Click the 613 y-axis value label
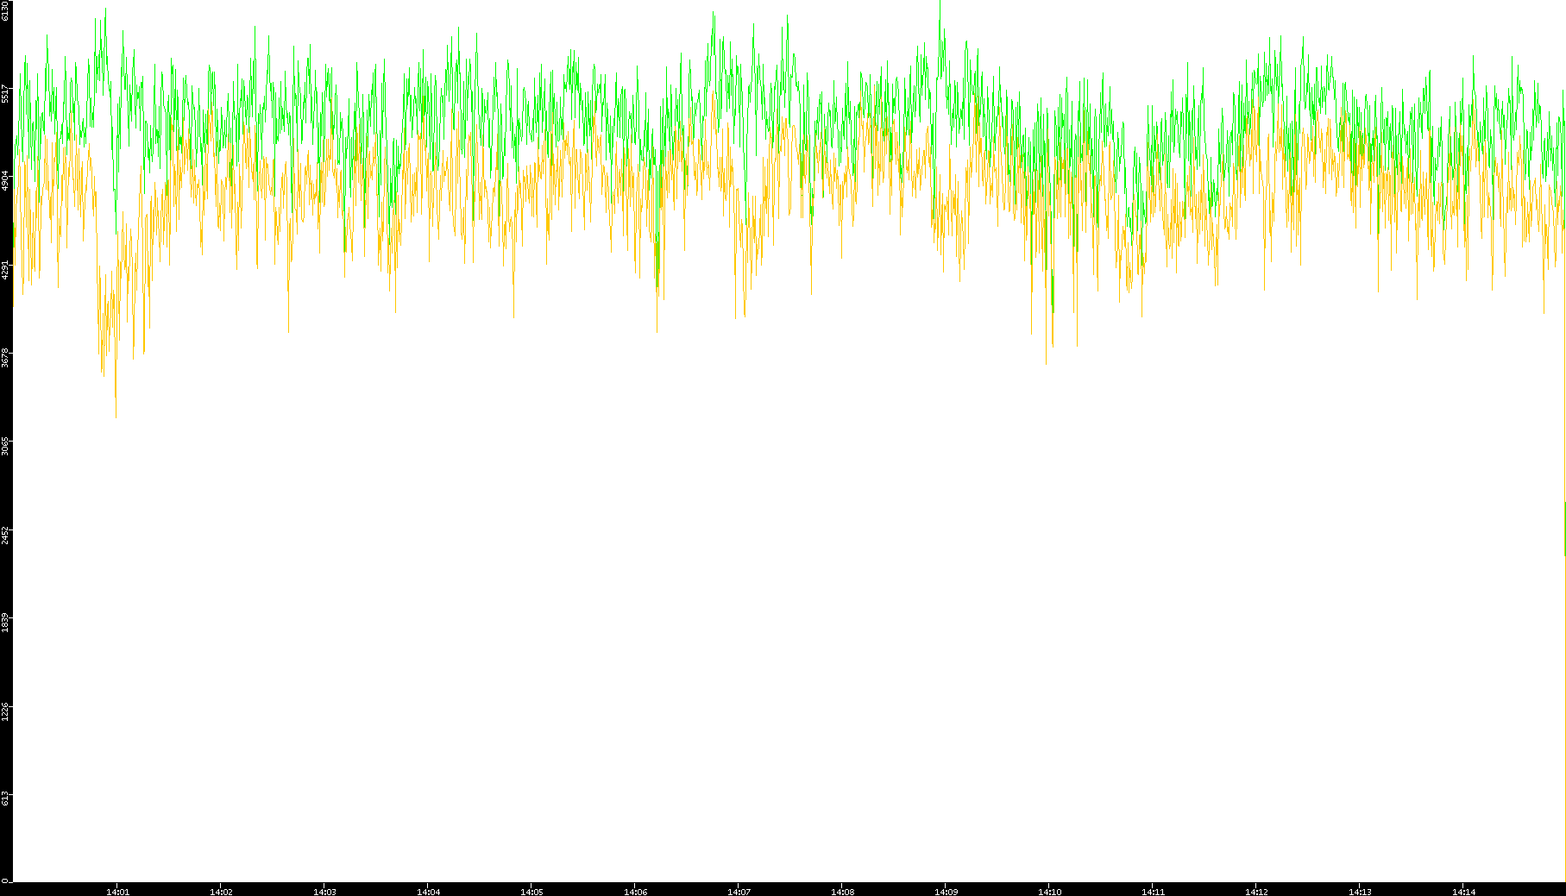The height and width of the screenshot is (896, 1566). 5,798
